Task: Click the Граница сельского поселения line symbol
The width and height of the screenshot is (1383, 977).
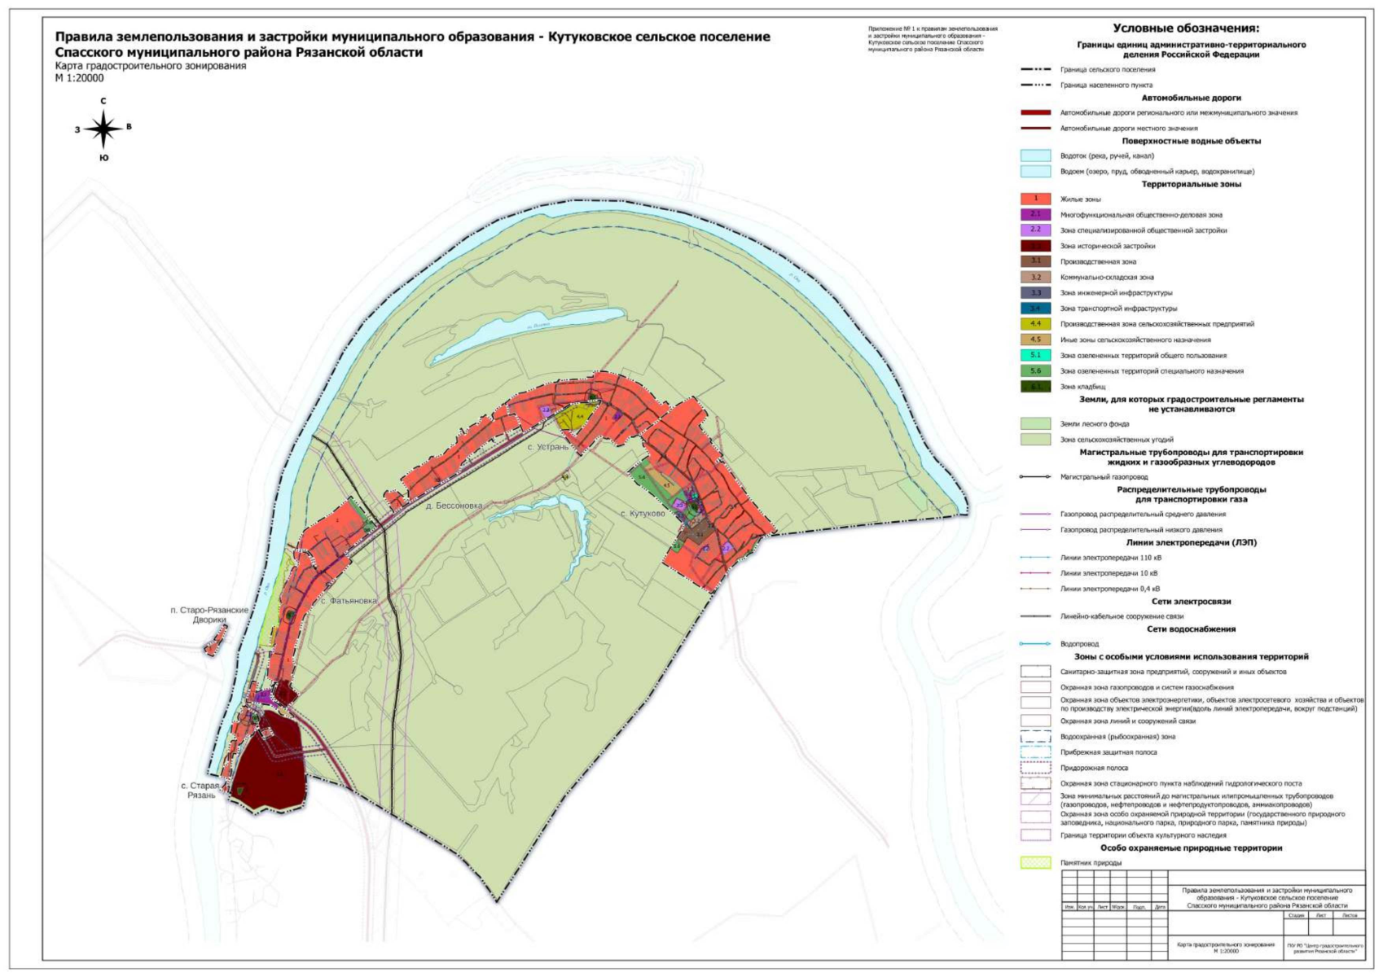Action: tap(1035, 70)
